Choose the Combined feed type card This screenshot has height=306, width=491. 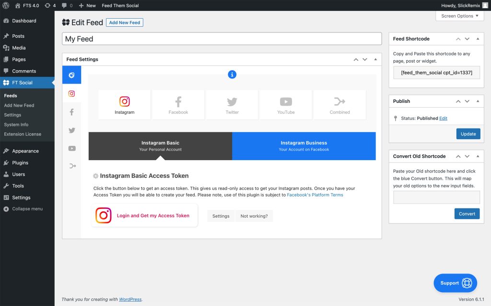click(340, 105)
